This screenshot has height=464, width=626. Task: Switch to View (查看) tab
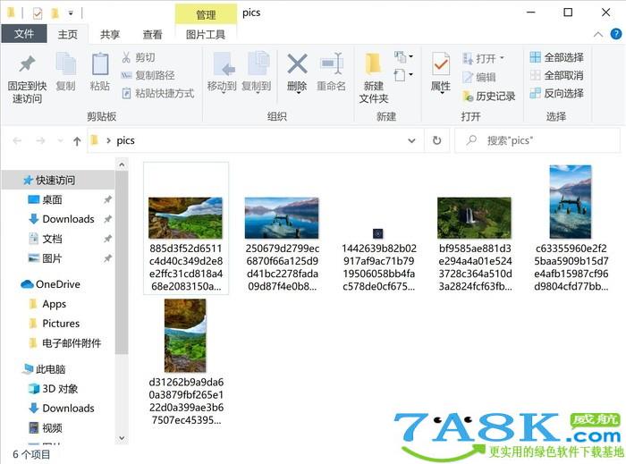tap(153, 35)
